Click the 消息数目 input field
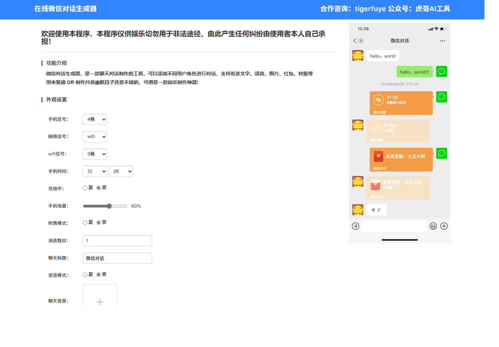This screenshot has width=499, height=347. 117,241
